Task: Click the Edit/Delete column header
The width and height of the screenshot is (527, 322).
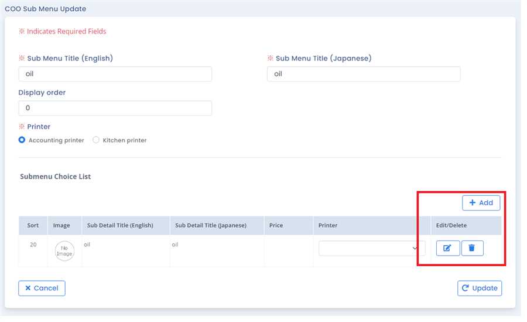Action: (x=451, y=225)
